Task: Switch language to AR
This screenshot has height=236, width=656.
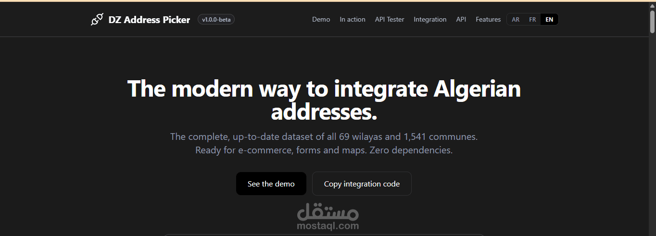Action: [516, 20]
